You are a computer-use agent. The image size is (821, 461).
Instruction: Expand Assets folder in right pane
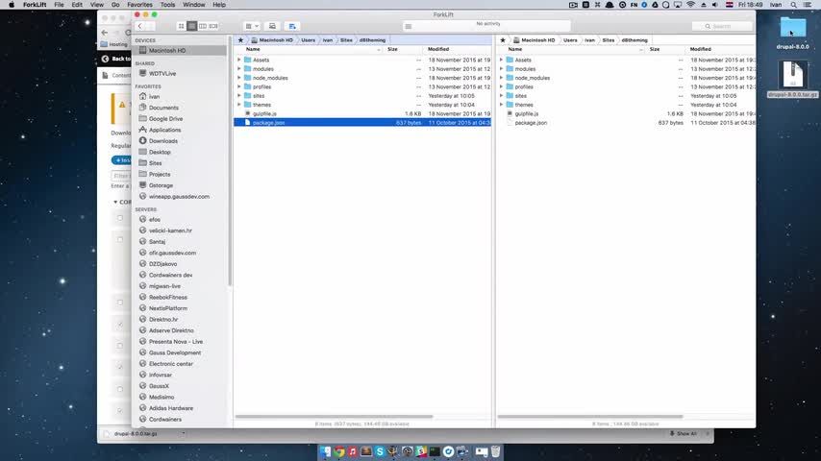tap(501, 61)
